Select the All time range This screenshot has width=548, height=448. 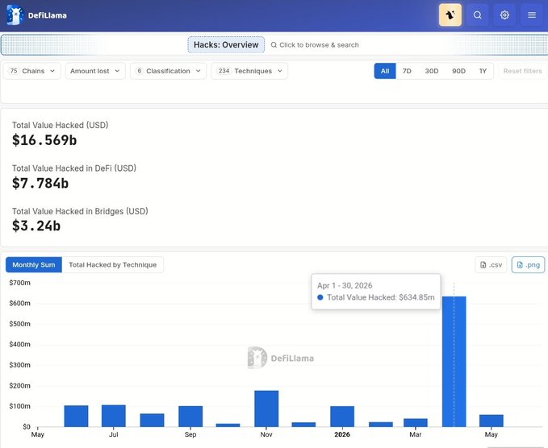[385, 71]
